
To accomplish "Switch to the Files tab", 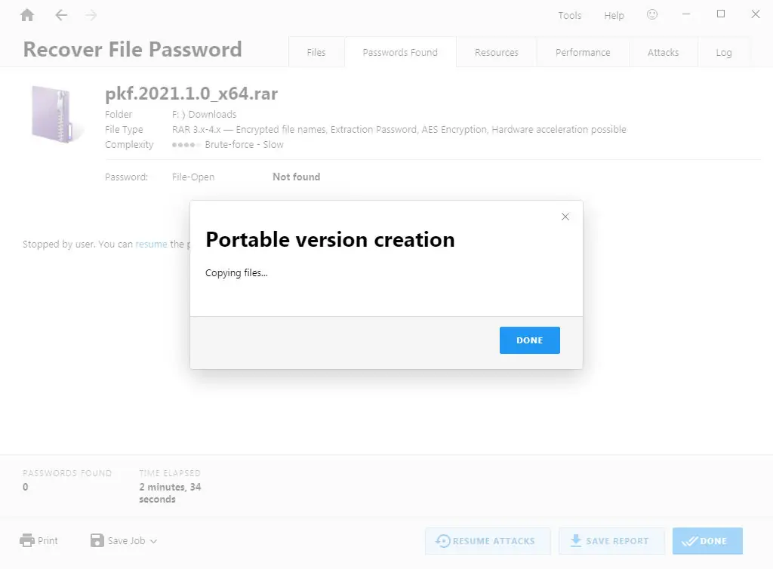I will 316,52.
